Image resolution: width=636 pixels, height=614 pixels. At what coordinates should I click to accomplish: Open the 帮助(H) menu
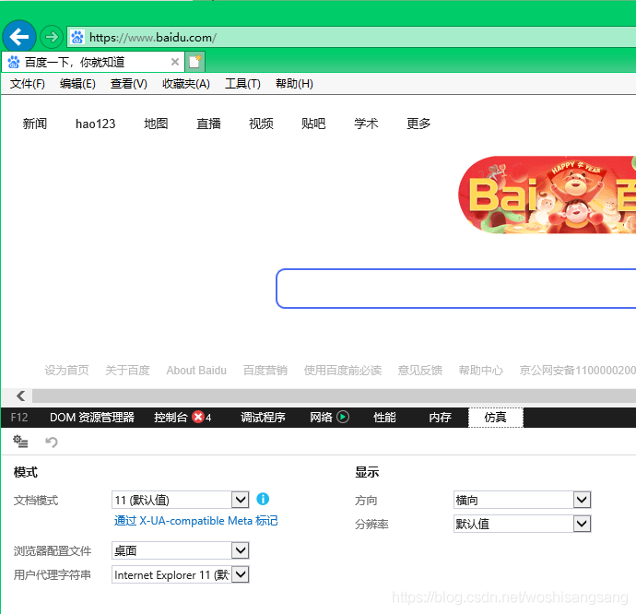point(294,84)
